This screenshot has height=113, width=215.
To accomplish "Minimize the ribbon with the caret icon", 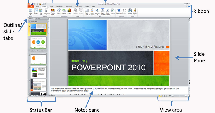I will [x=186, y=6].
